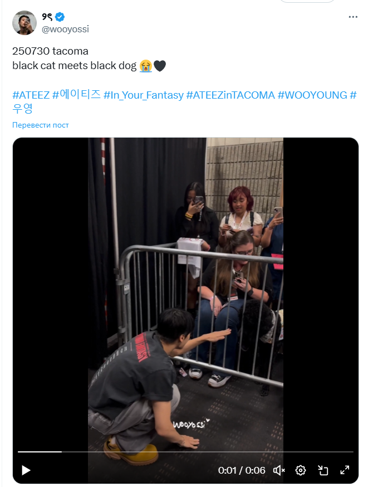
Task: Play the video
Action: [26, 470]
